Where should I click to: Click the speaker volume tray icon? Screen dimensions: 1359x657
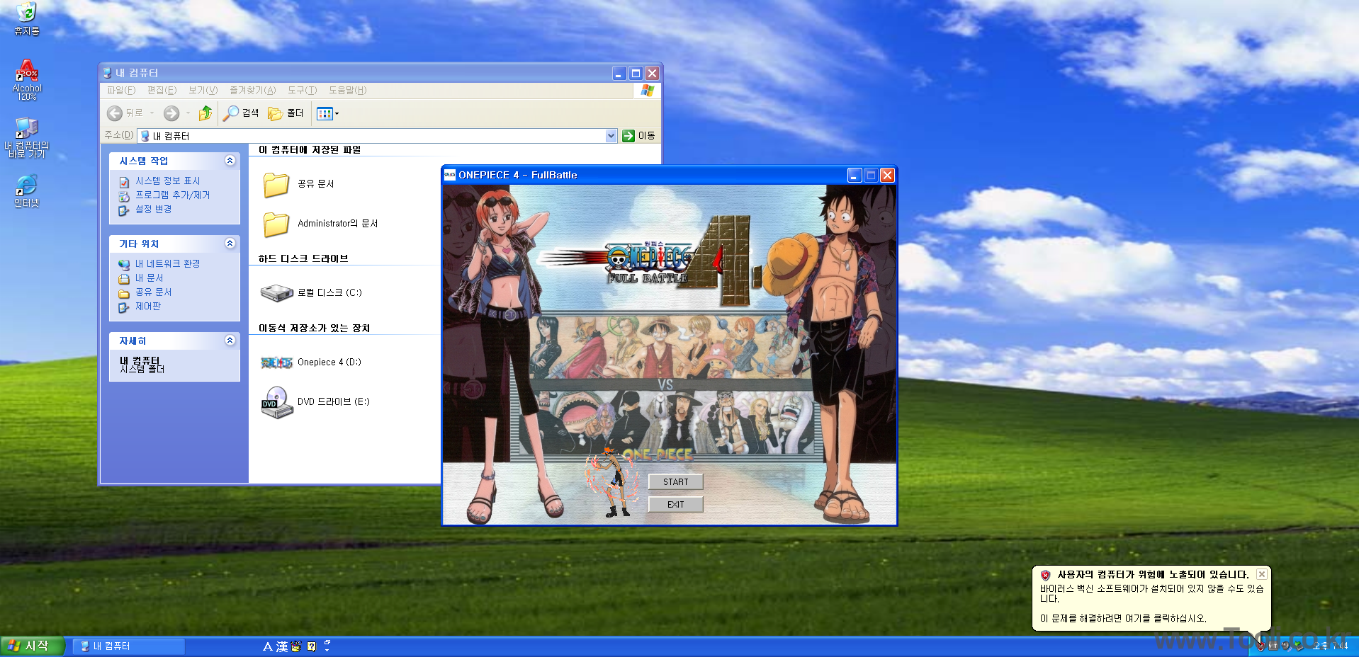pyautogui.click(x=1285, y=646)
